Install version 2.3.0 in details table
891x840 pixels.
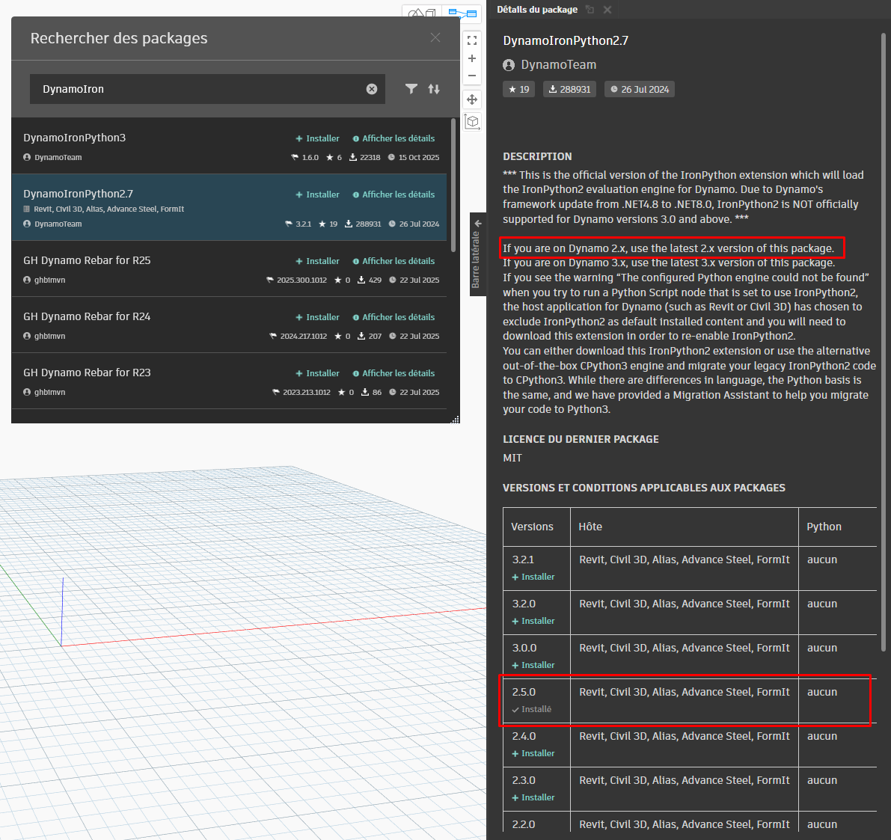(533, 797)
